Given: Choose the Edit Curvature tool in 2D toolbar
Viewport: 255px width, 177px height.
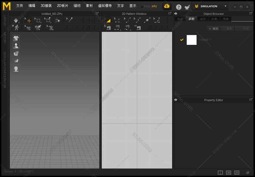Looking at the screenshot, I should click(x=127, y=20).
